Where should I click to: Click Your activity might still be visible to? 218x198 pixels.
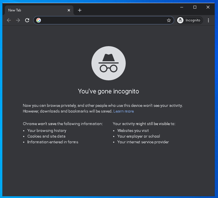(x=144, y=124)
